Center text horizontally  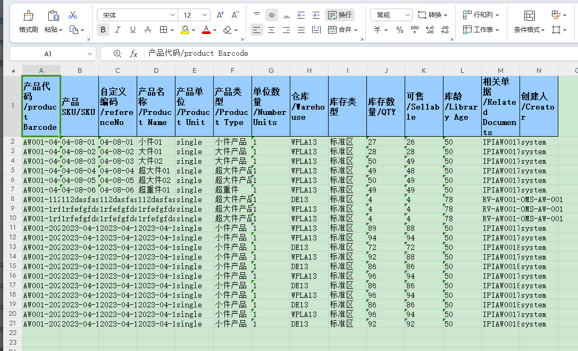coord(272,30)
